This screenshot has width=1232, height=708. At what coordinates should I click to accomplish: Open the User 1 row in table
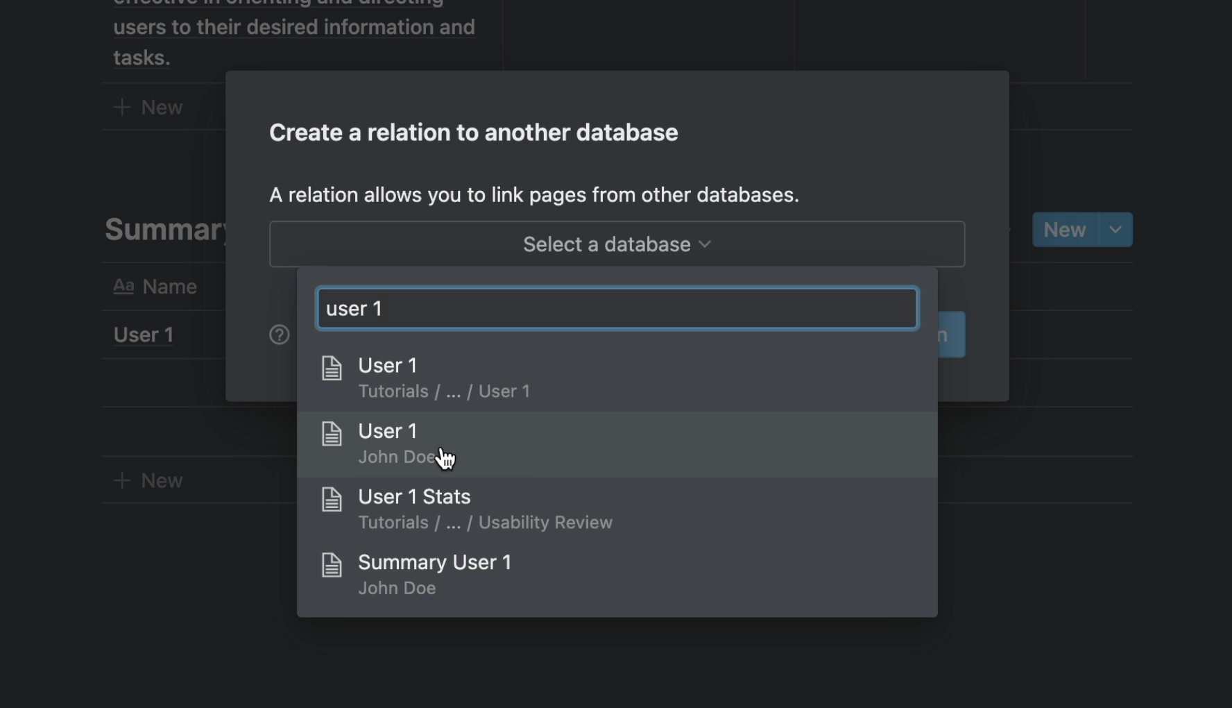144,335
